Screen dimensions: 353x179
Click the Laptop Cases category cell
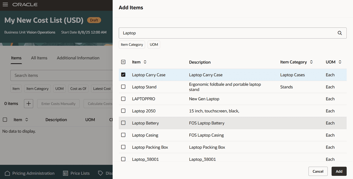tap(292, 75)
